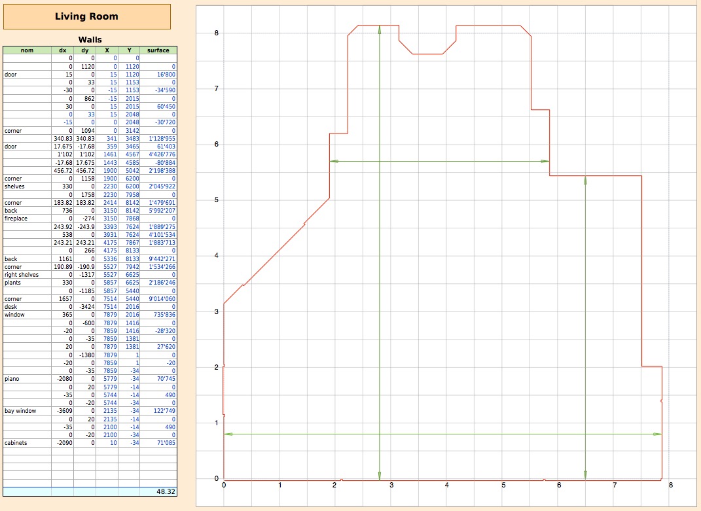This screenshot has width=701, height=511.
Task: Click dx value 736 in back row
Action: [67, 211]
